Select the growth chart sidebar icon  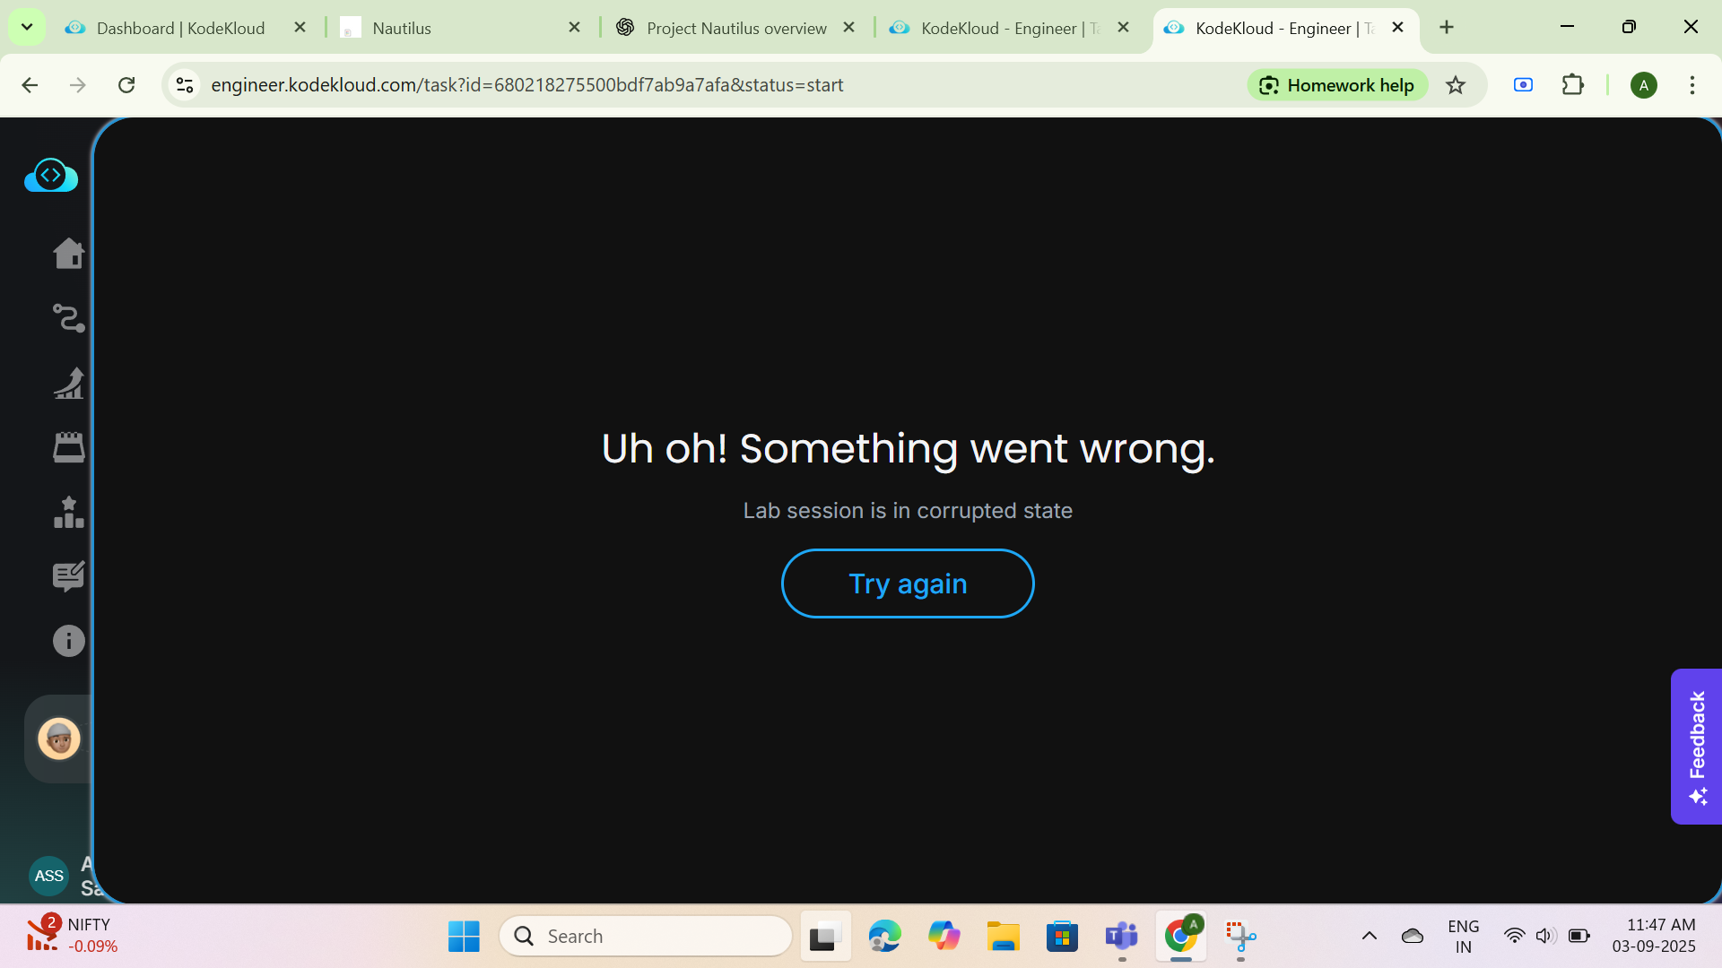pyautogui.click(x=68, y=384)
